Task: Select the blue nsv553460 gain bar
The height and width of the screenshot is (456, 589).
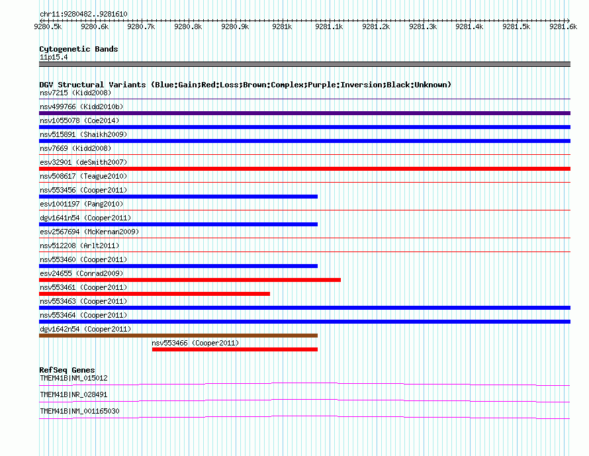Action: tap(179, 266)
